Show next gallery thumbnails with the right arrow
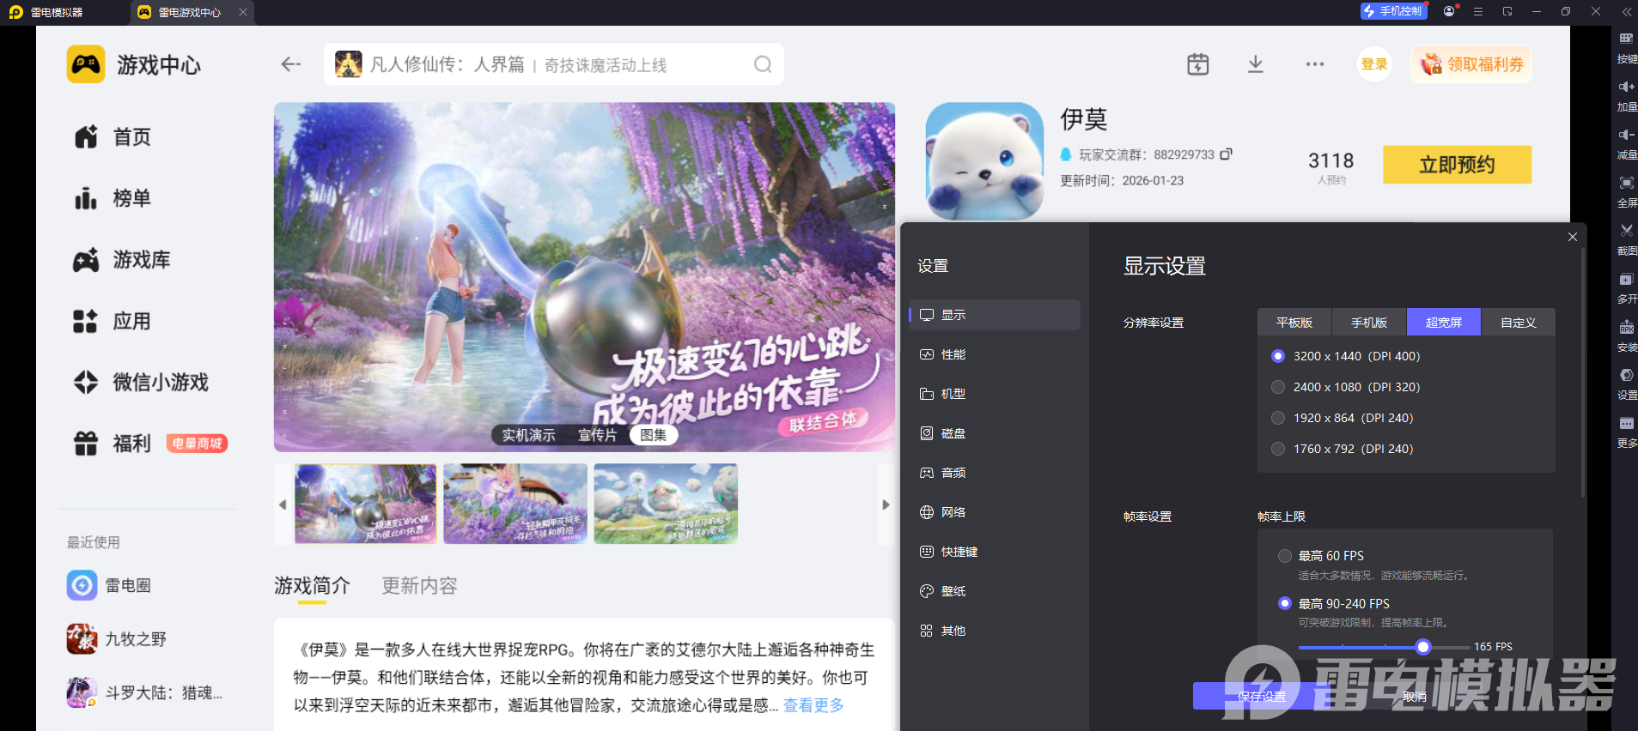Image resolution: width=1638 pixels, height=731 pixels. [x=886, y=504]
